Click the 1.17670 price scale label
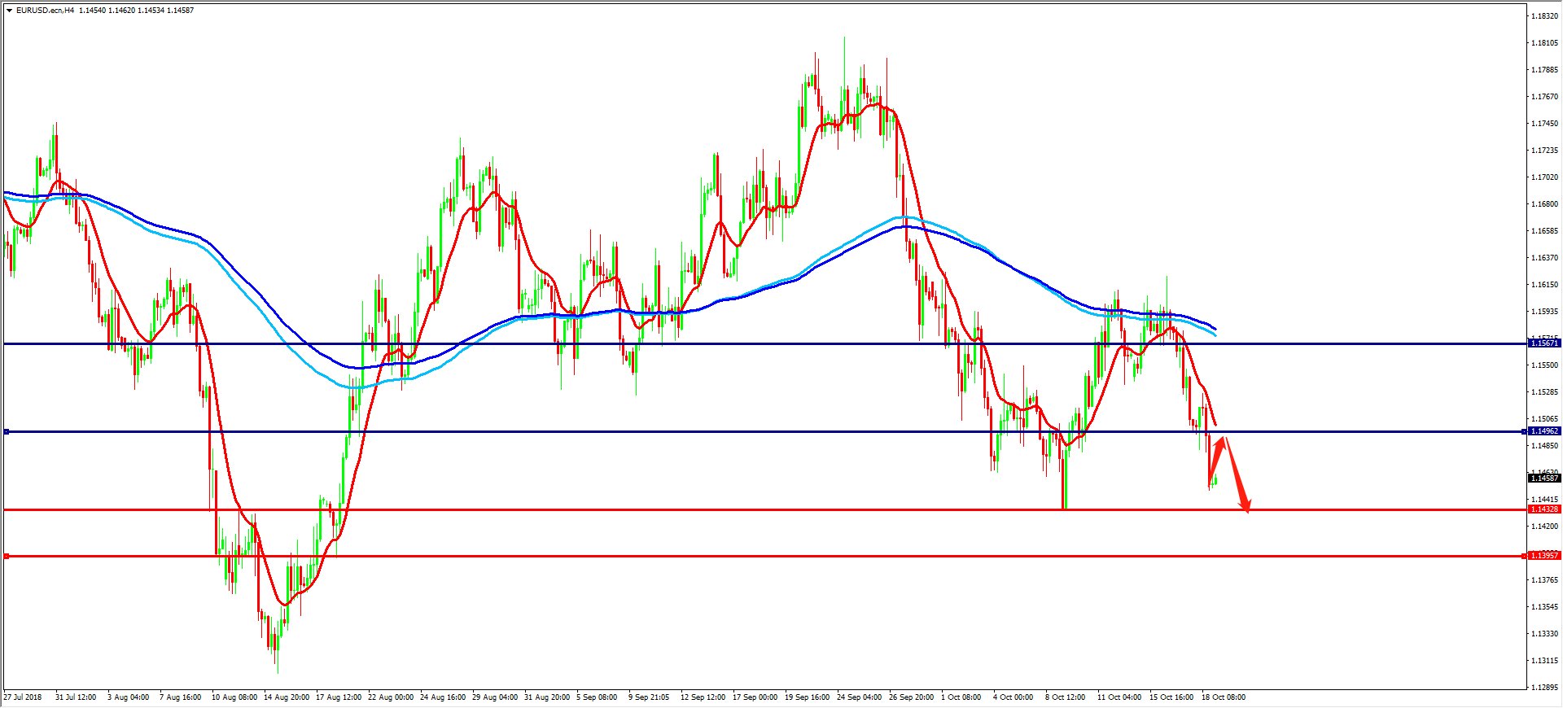This screenshot has width=1563, height=708. pos(1545,96)
